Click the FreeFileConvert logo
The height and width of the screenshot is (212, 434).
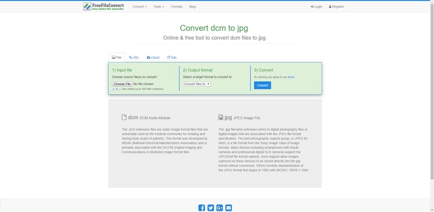coord(104,7)
